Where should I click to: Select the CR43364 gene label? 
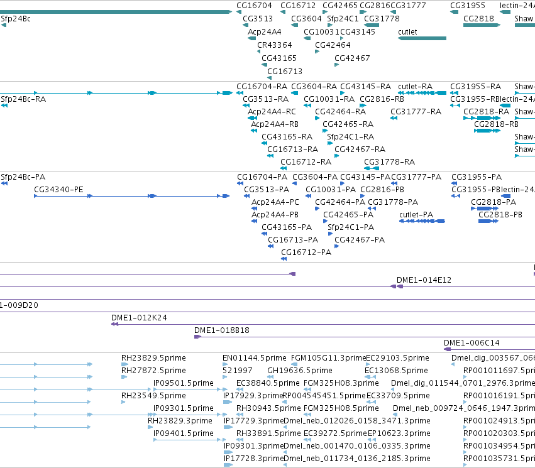click(x=274, y=45)
